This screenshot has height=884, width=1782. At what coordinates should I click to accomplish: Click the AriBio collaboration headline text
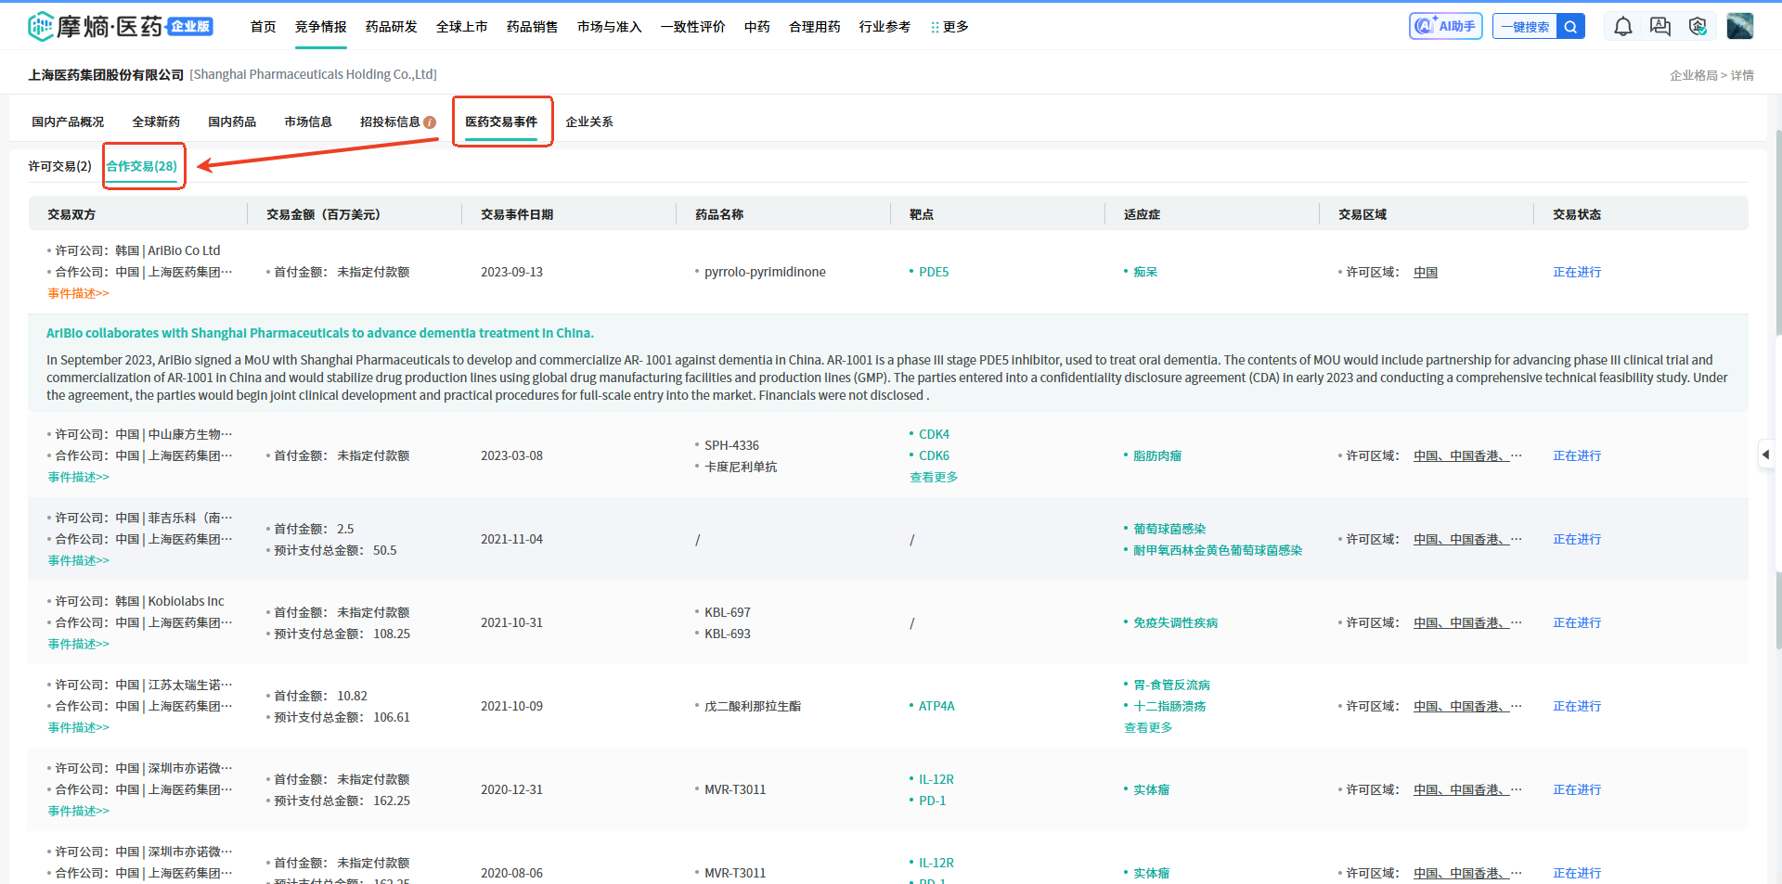(320, 333)
